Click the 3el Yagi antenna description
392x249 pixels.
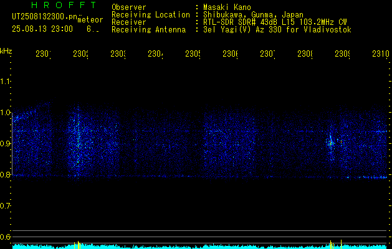(277, 30)
